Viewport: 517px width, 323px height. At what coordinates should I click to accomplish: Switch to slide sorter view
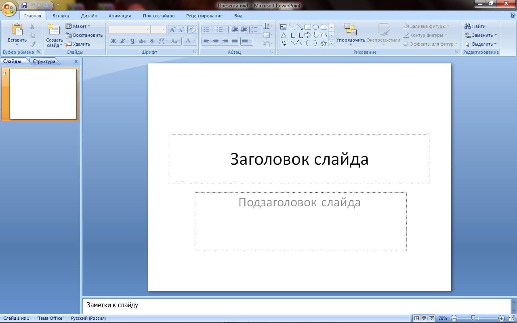tap(424, 318)
